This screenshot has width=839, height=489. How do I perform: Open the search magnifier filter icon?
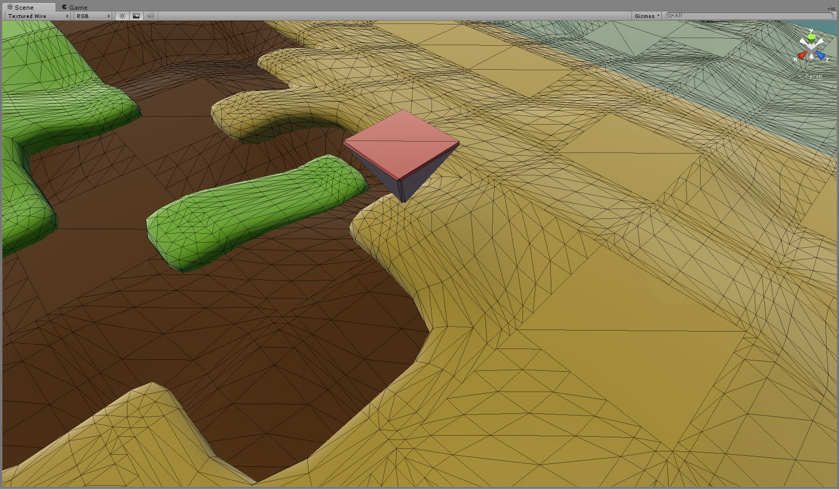pyautogui.click(x=671, y=16)
